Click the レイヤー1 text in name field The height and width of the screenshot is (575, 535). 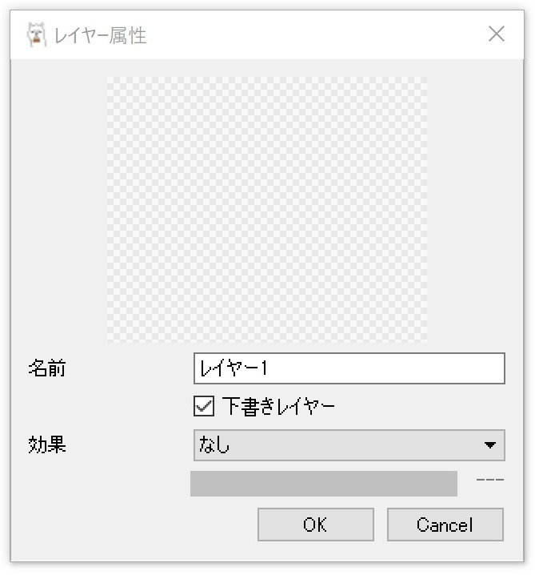tap(234, 368)
